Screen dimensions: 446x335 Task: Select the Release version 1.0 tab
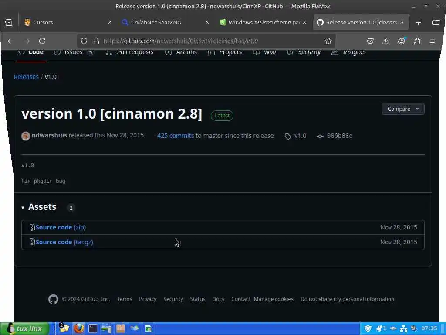tap(361, 22)
